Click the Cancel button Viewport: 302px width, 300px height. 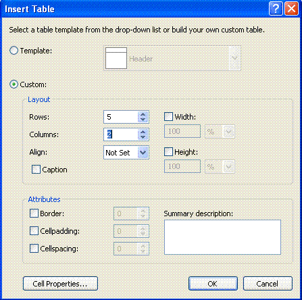coord(268,284)
